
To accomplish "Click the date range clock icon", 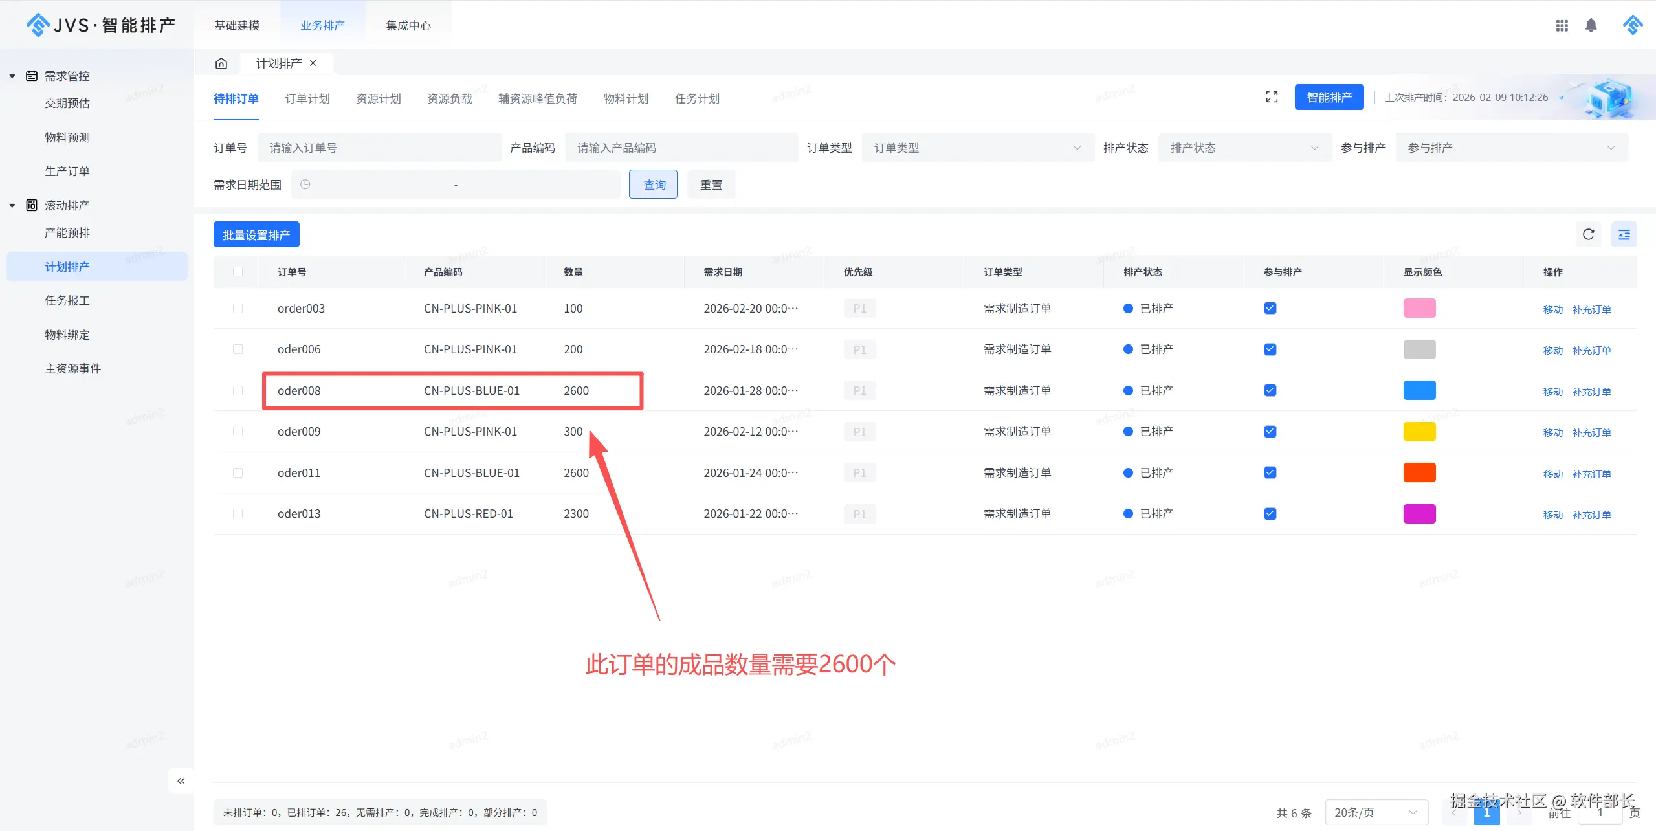I will pyautogui.click(x=305, y=184).
